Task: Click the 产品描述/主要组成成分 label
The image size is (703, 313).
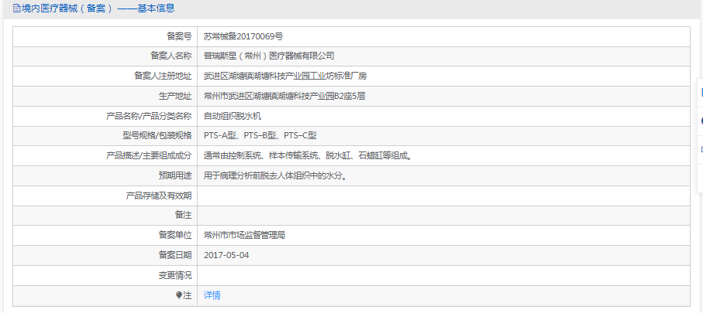Action: tap(149, 156)
